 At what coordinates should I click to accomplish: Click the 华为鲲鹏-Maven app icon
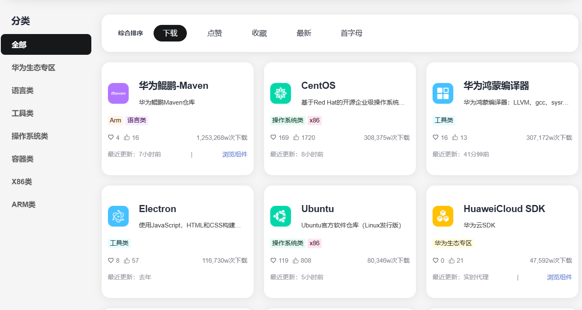(118, 93)
